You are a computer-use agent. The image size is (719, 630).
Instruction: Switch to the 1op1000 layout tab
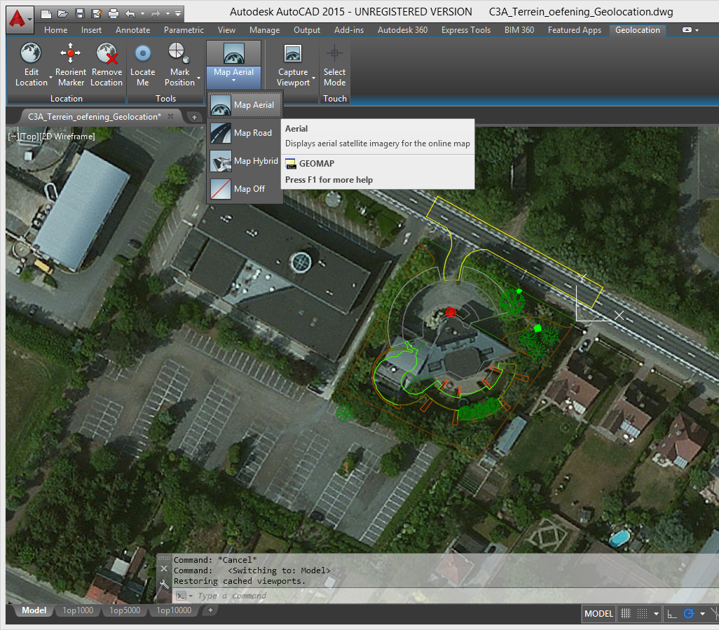click(x=78, y=610)
